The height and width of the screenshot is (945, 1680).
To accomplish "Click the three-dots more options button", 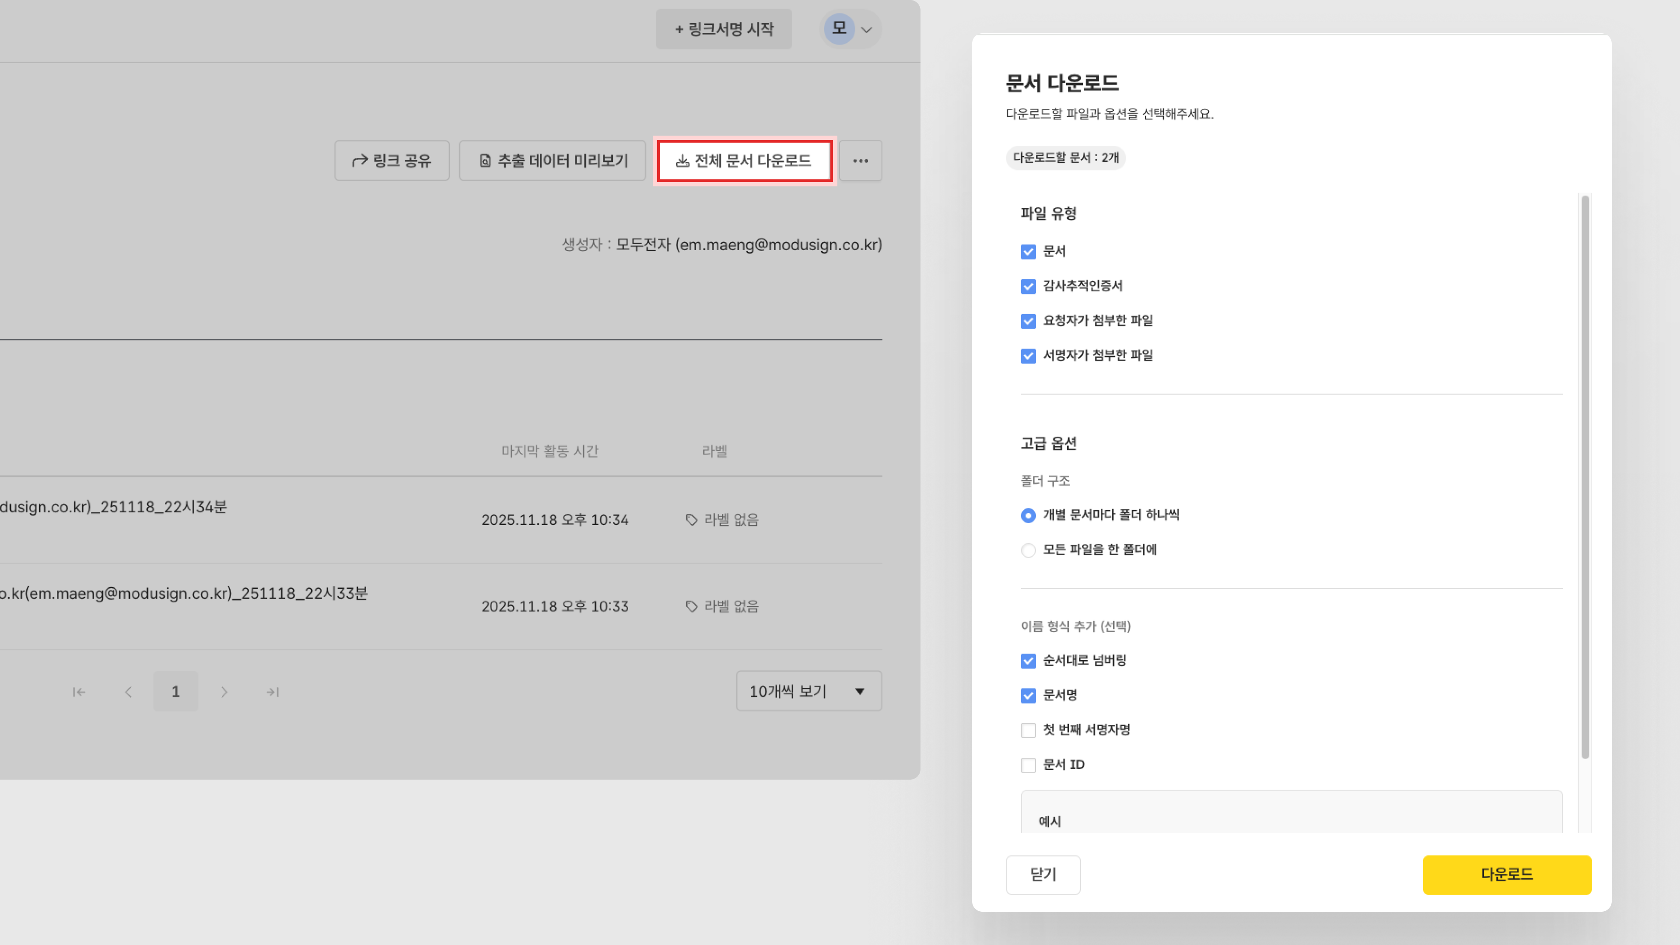I will click(860, 161).
